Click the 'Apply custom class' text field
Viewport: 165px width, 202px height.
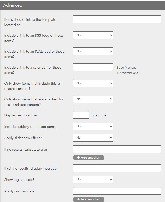point(117,191)
